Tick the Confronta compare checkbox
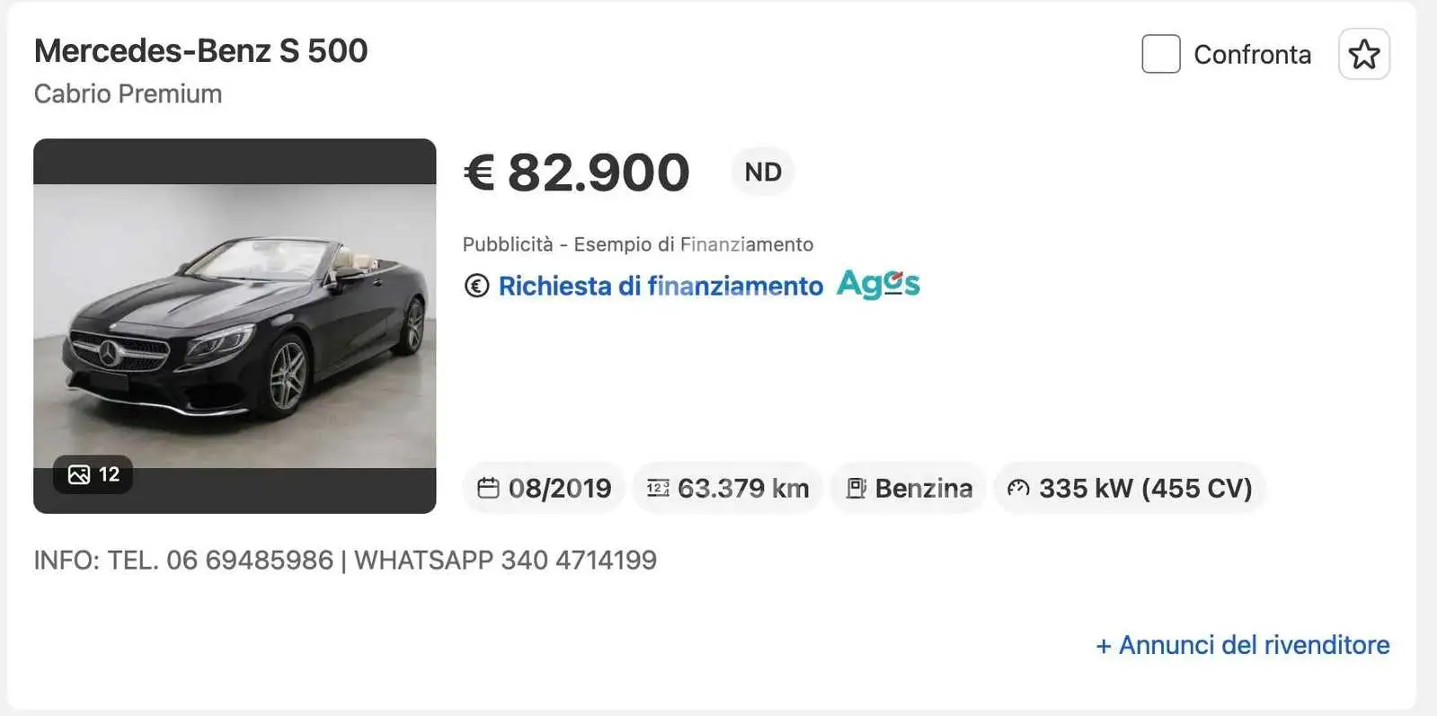Image resolution: width=1437 pixels, height=716 pixels. click(x=1160, y=54)
